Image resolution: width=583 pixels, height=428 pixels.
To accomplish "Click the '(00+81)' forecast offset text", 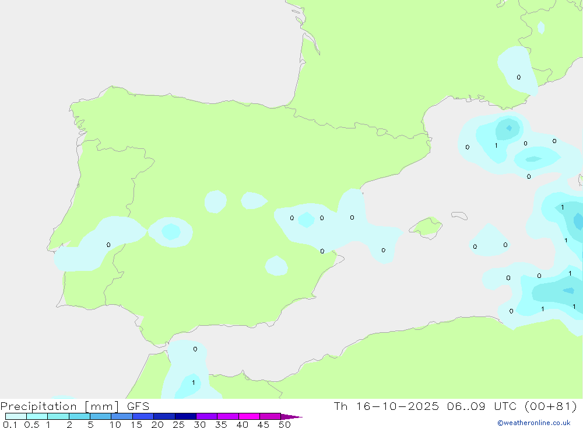I will 551,406.
